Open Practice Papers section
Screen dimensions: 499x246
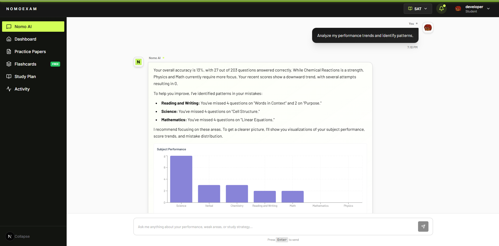coord(33,51)
